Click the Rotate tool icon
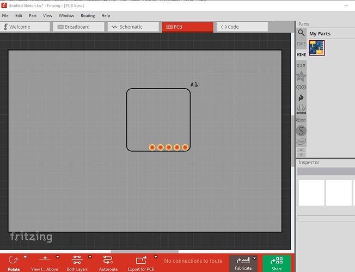The width and height of the screenshot is (355, 272). point(14,260)
